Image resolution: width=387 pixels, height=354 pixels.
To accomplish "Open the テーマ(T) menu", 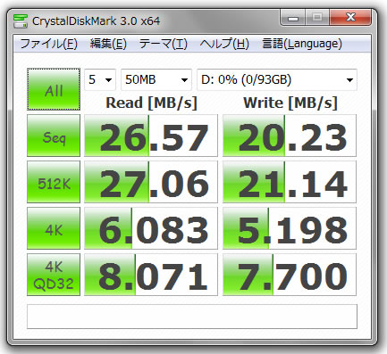I will pyautogui.click(x=164, y=44).
